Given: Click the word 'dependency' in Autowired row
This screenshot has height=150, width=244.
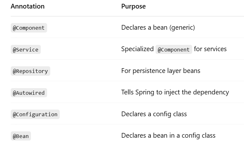Looking at the screenshot, I should click(211, 92).
